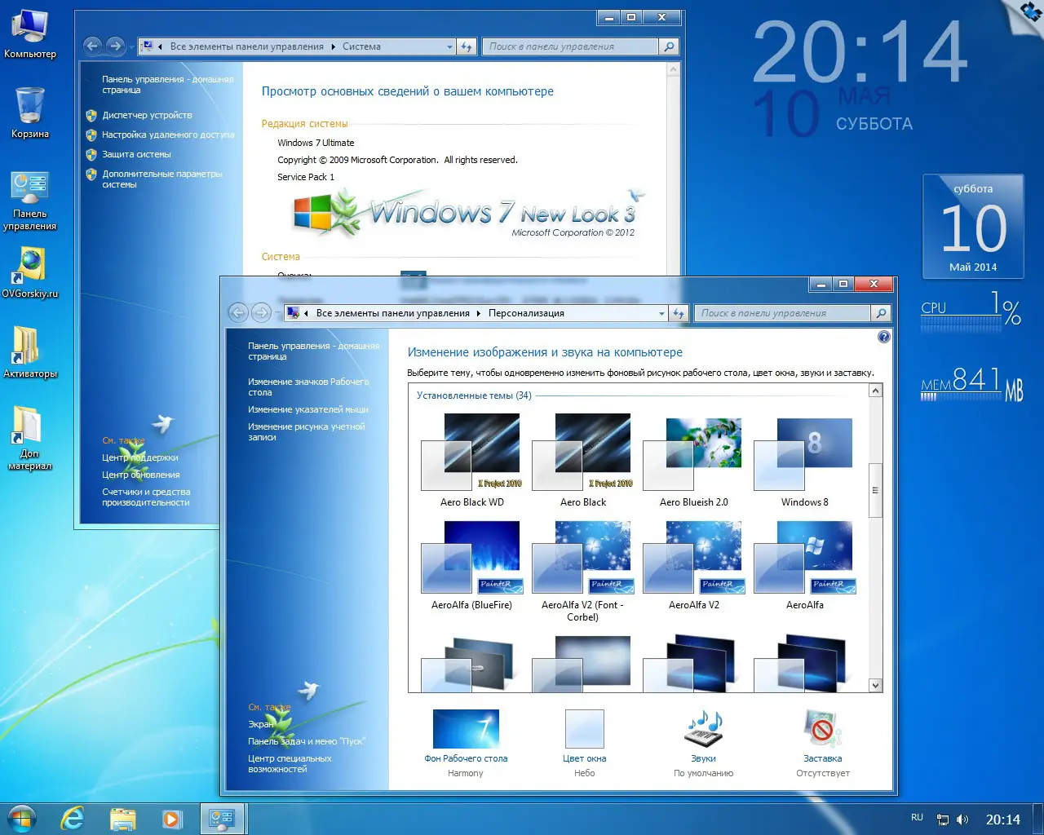Expand the arrow after Все элементы in Система
1044x835 pixels.
point(333,46)
